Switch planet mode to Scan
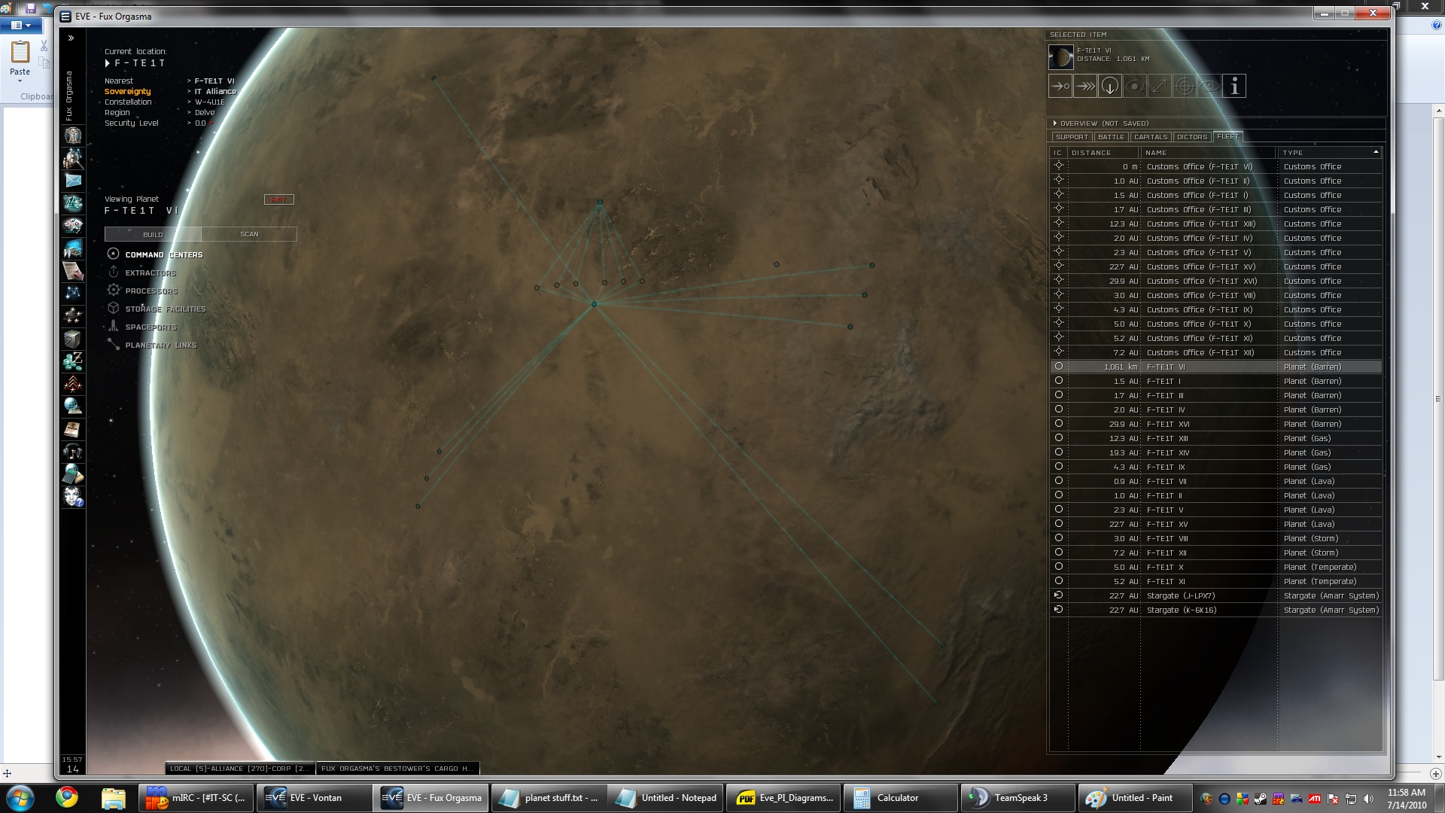 point(249,234)
